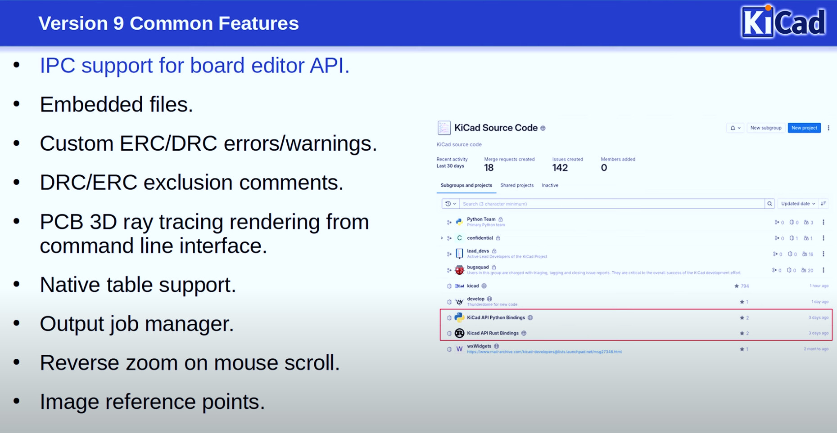Viewport: 837px width, 433px height.
Task: Click the Rust logo avatar
Action: coord(459,333)
